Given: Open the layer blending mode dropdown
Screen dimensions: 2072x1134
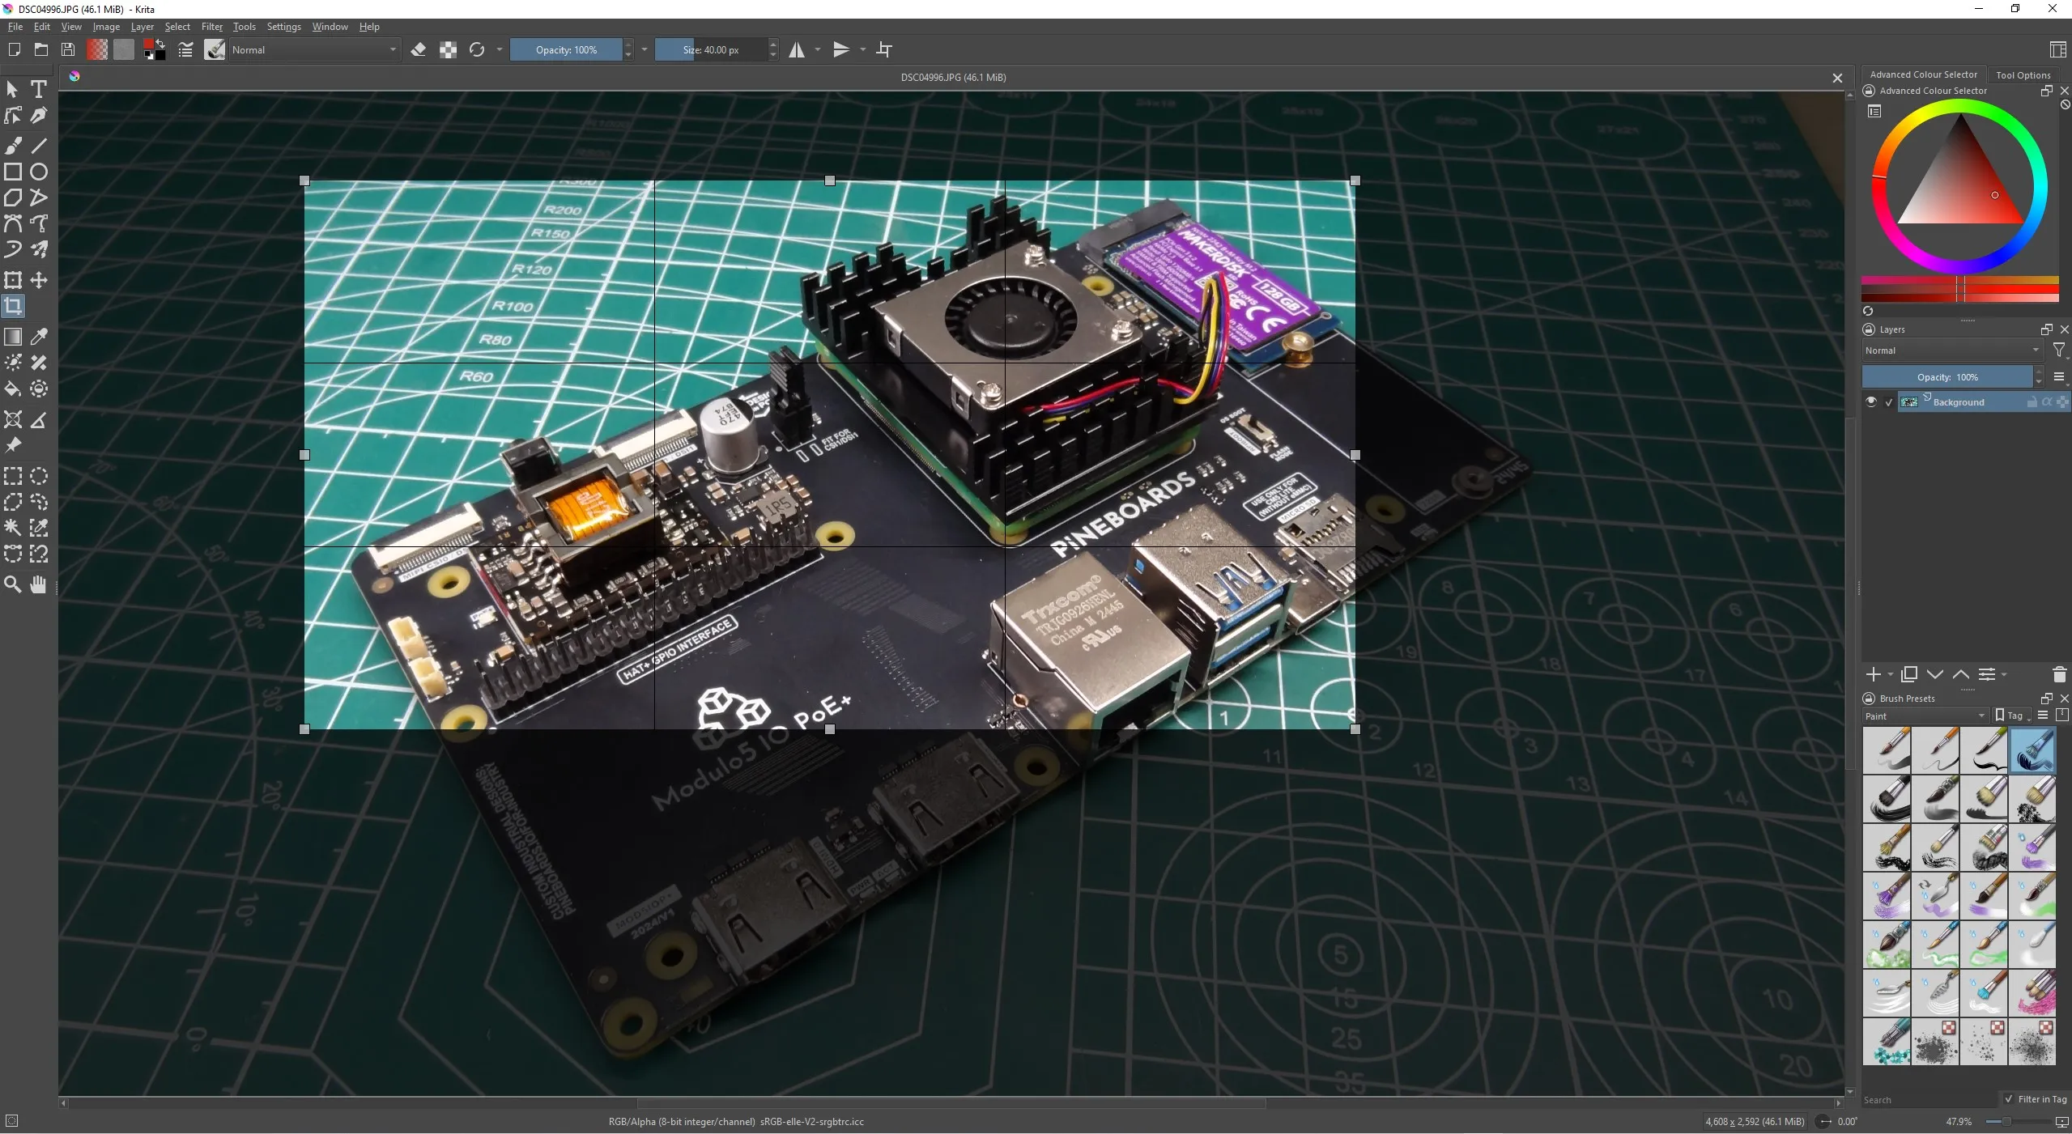Looking at the screenshot, I should point(1952,350).
